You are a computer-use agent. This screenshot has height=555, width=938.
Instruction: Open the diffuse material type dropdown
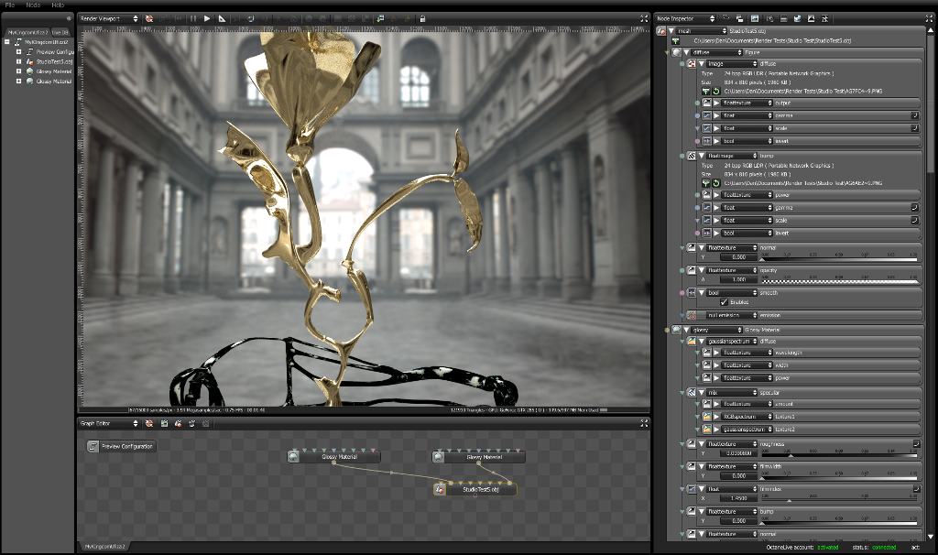pos(716,52)
